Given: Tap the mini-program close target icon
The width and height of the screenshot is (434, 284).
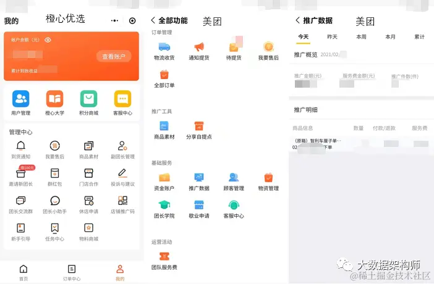Looking at the screenshot, I should click(132, 21).
